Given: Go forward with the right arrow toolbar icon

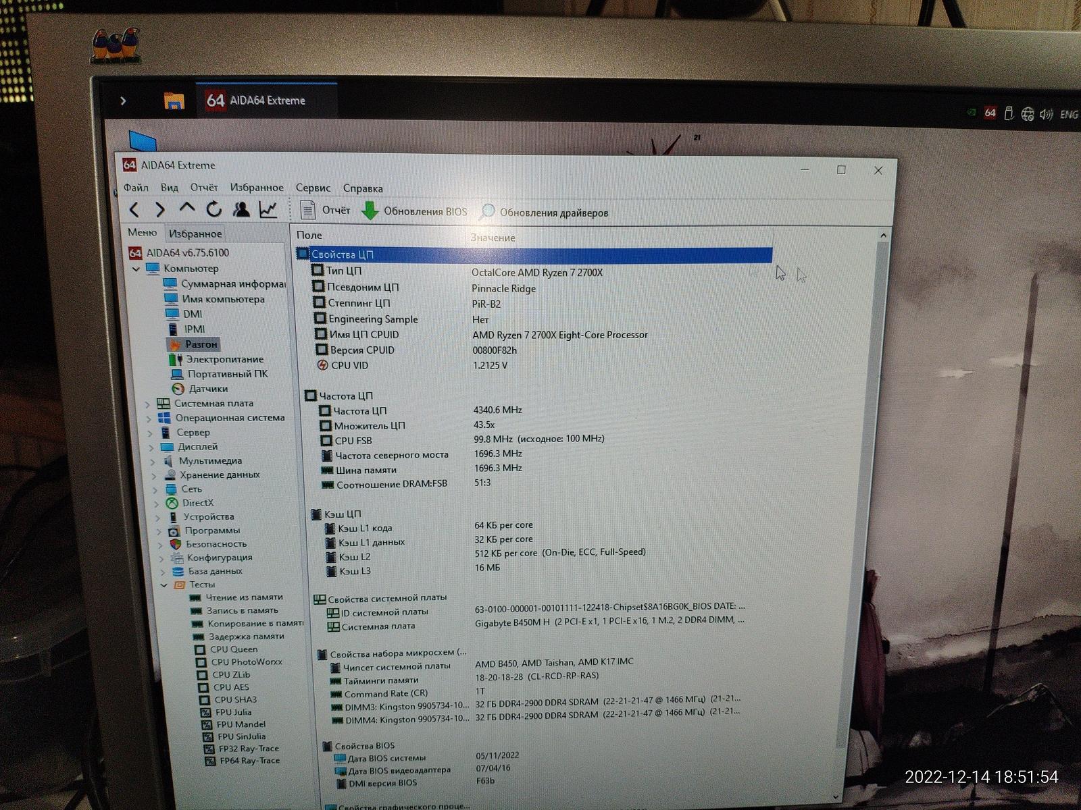Looking at the screenshot, I should 159,210.
